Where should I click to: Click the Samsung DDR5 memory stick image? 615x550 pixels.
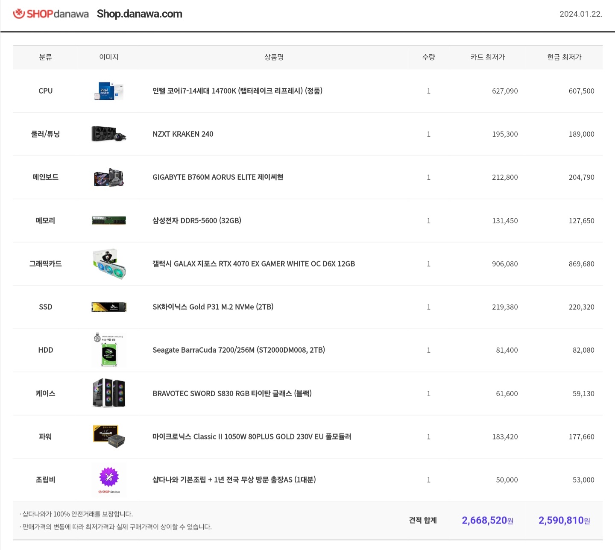[x=109, y=220]
